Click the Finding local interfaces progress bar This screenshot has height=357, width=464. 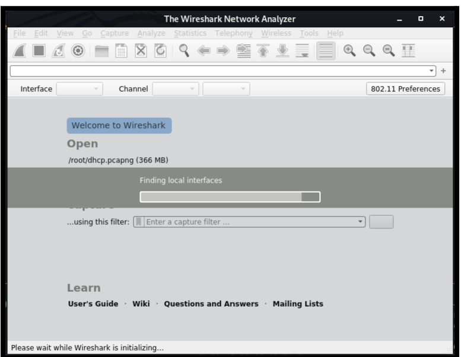coord(230,197)
